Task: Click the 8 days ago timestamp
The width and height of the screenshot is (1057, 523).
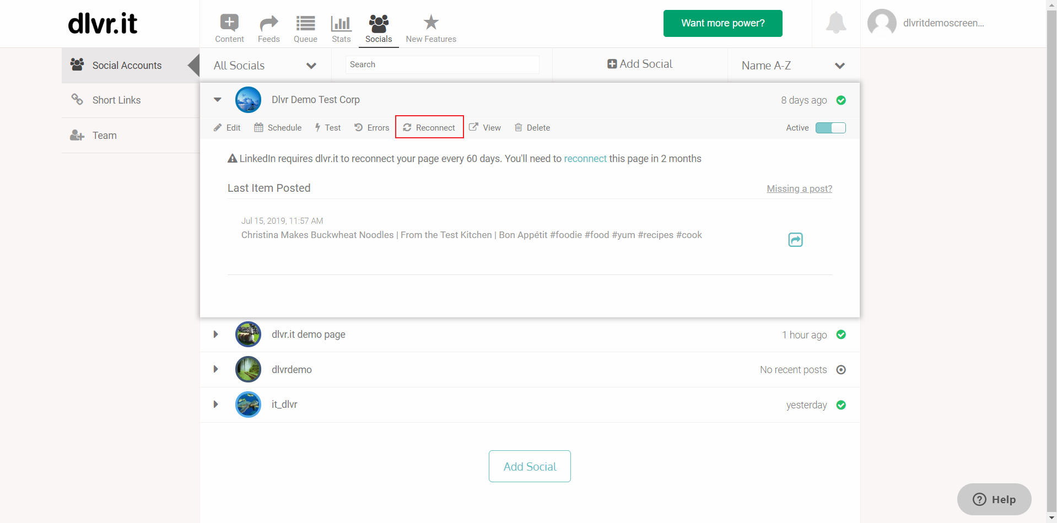Action: [x=803, y=100]
